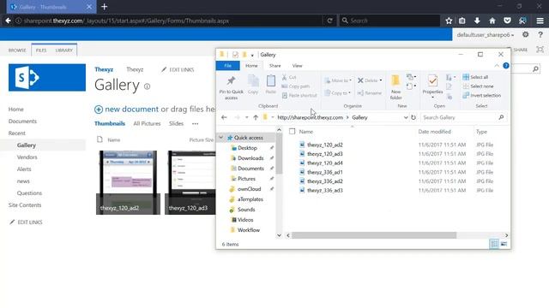The width and height of the screenshot is (549, 308).
Task: Open ownCloud folder in navigation pane
Action: [x=249, y=189]
